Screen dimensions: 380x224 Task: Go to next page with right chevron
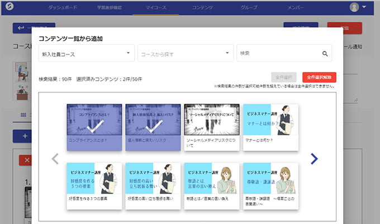[314, 158]
